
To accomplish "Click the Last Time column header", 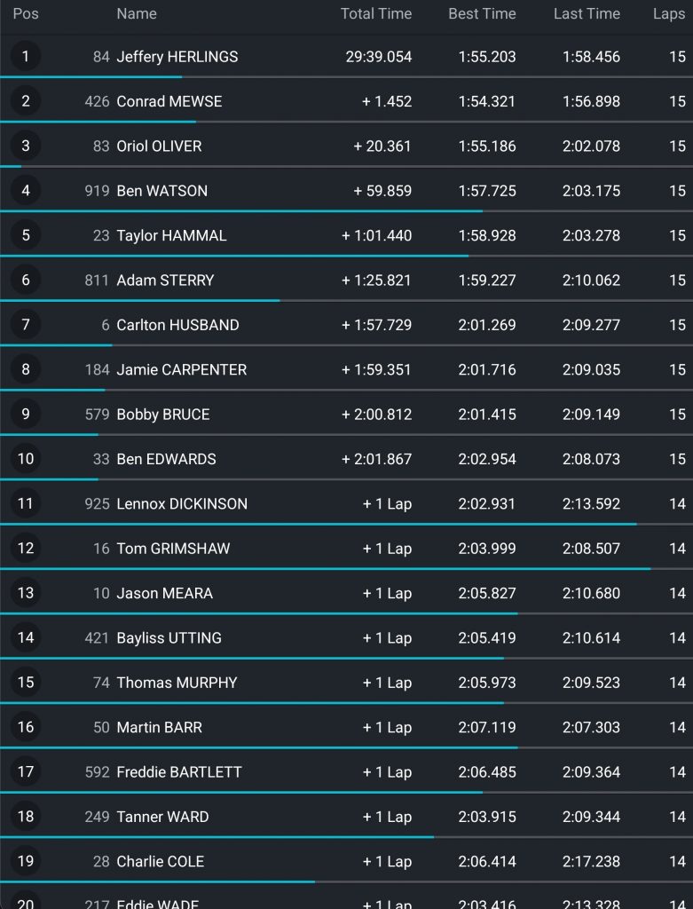I will 587,14.
